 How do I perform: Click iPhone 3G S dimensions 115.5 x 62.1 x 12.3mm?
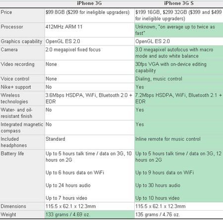tap(161, 206)
